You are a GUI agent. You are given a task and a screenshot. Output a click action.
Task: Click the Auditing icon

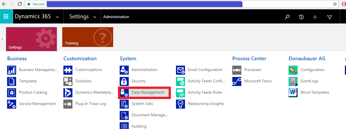[124, 125]
